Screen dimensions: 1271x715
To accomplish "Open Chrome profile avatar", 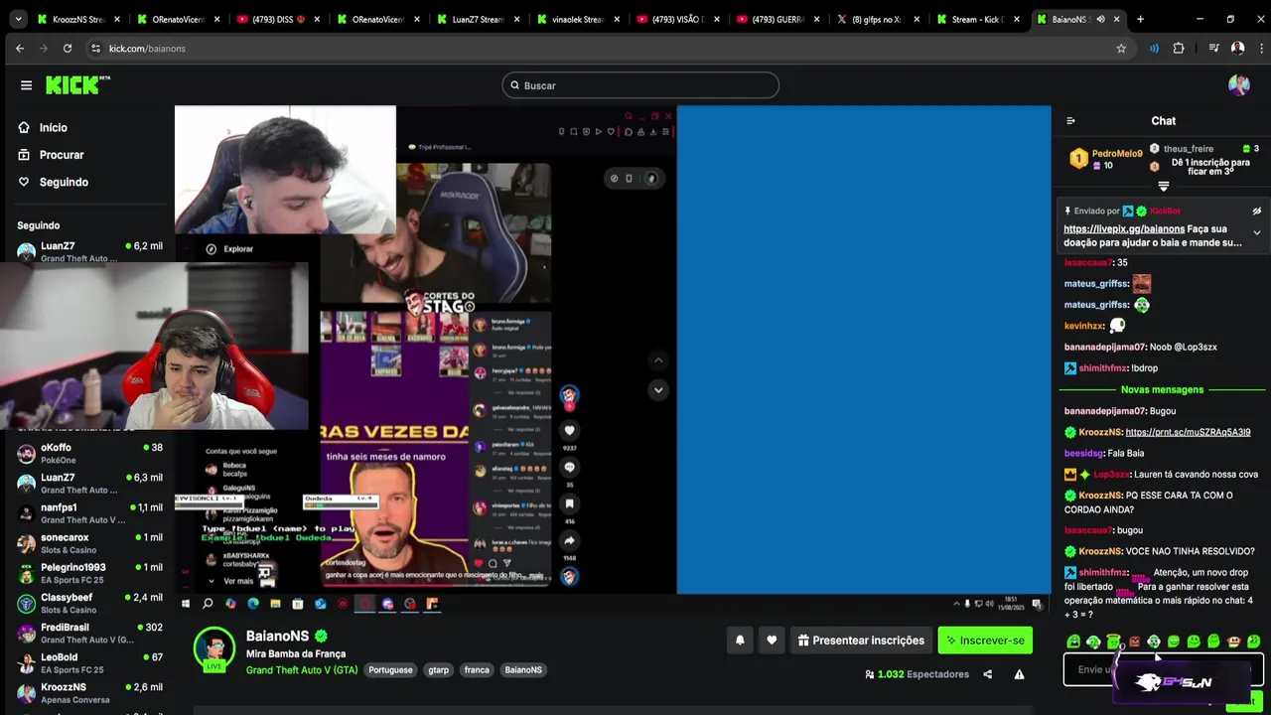I will click(1237, 48).
